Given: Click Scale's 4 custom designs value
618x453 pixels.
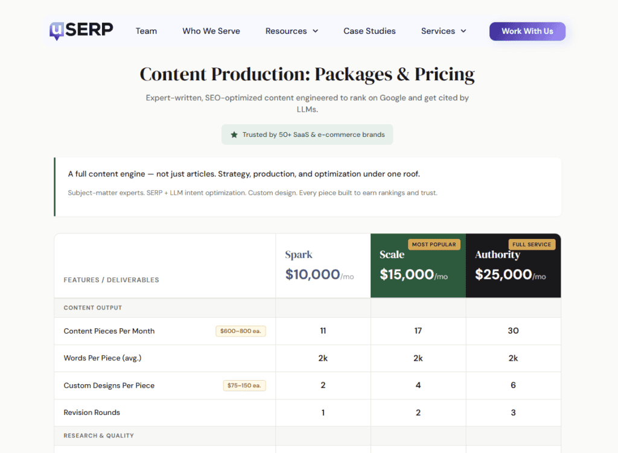Looking at the screenshot, I should click(x=418, y=385).
